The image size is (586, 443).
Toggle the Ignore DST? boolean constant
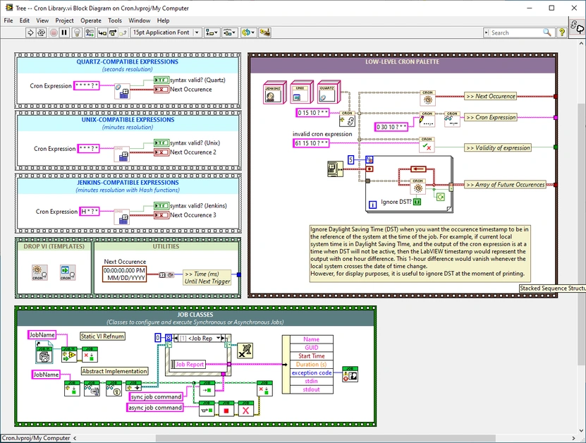pyautogui.click(x=417, y=202)
